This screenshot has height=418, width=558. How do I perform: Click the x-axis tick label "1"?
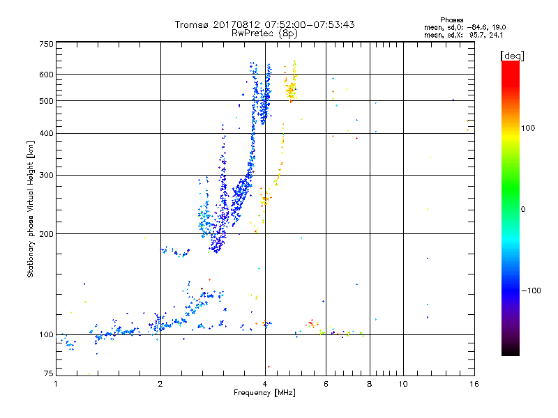(56, 384)
